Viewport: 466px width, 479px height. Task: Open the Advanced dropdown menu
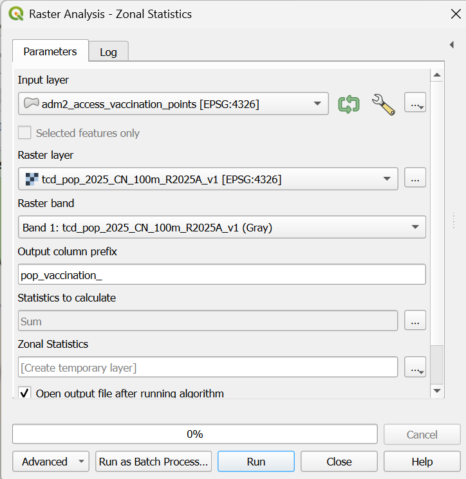pyautogui.click(x=51, y=462)
